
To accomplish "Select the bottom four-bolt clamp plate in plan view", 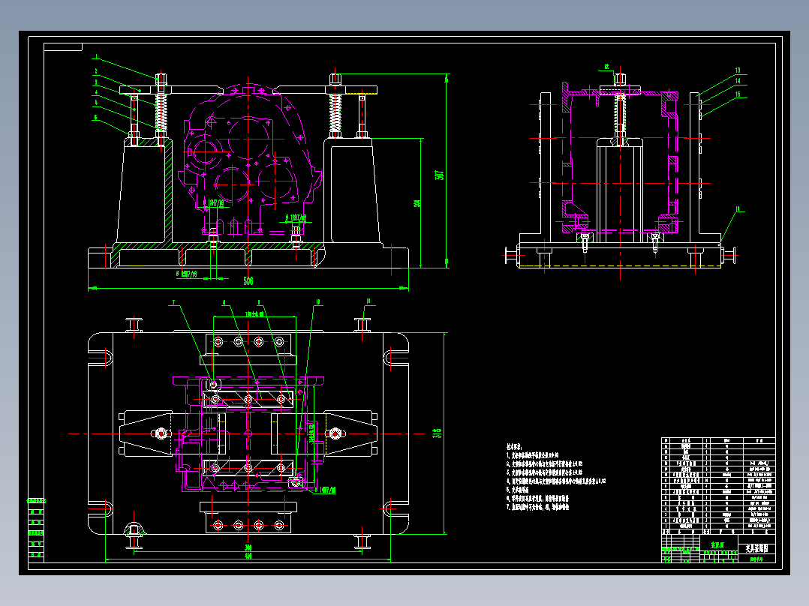I will [248, 525].
